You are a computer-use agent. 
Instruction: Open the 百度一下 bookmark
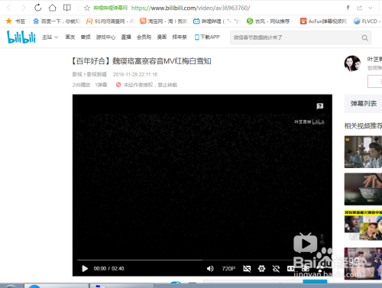[57, 21]
